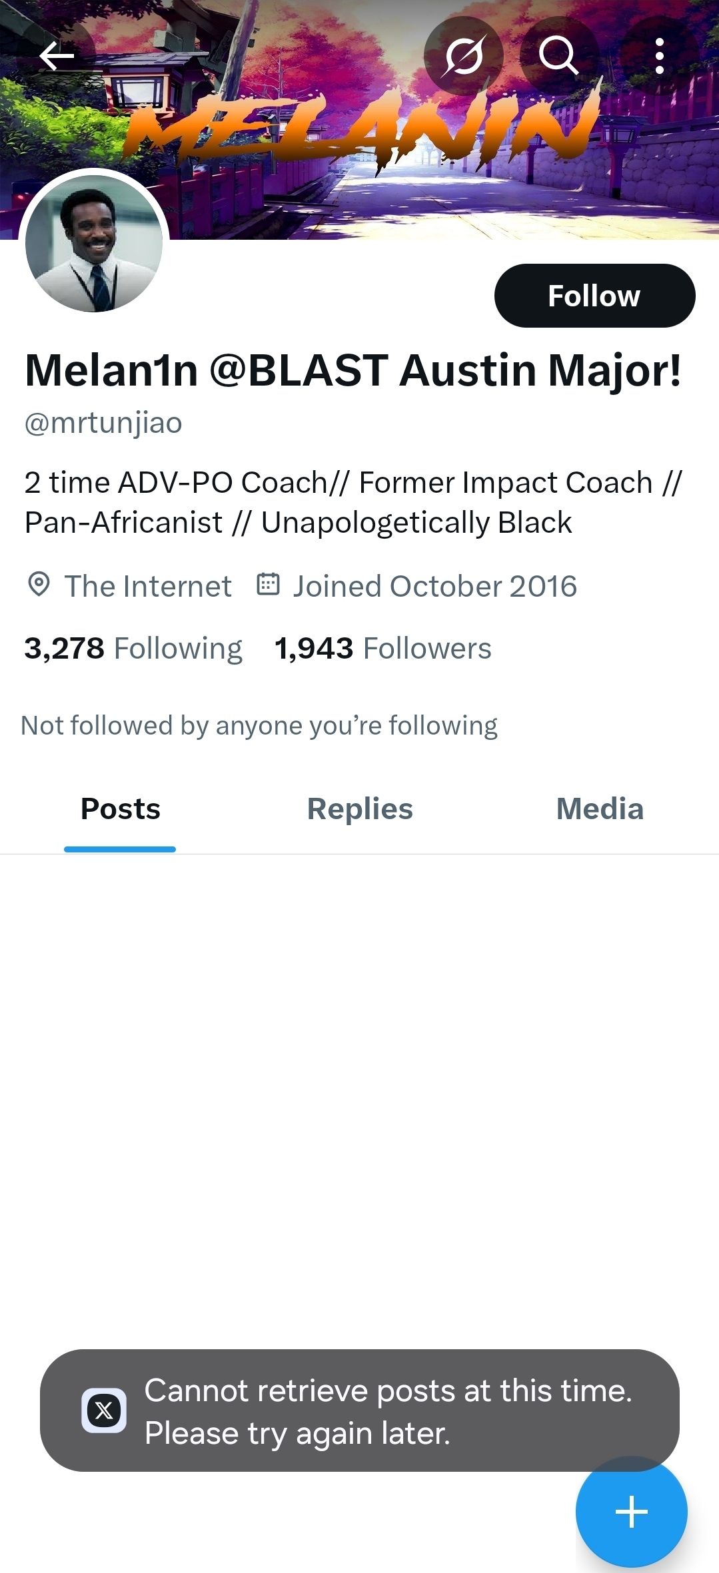Tap the back arrow icon
The image size is (719, 1573).
pos(57,56)
